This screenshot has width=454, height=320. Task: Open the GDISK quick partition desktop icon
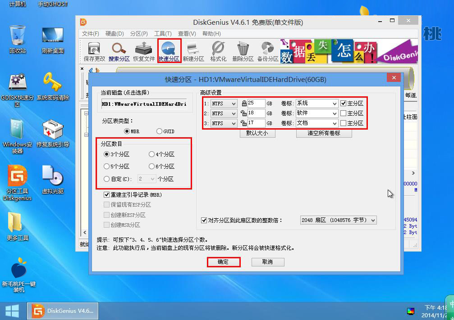18,90
